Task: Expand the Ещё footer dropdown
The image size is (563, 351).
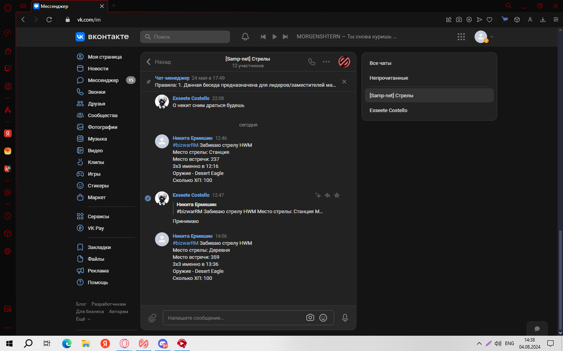Action: click(x=83, y=319)
